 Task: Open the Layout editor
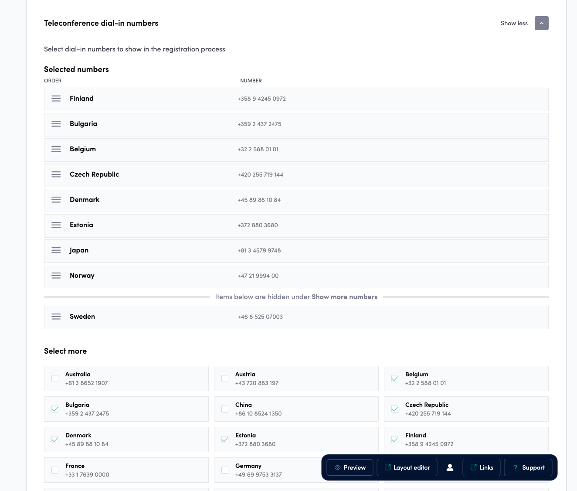coord(407,467)
